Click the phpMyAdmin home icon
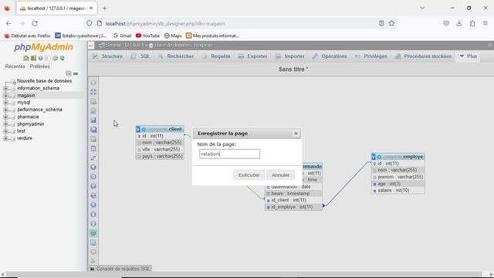The height and width of the screenshot is (278, 494). (x=25, y=58)
